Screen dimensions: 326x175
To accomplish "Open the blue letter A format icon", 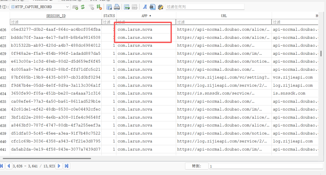I will [x=145, y=7].
